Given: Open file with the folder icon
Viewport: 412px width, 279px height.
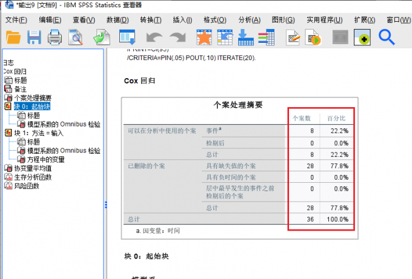Looking at the screenshot, I should (x=13, y=38).
